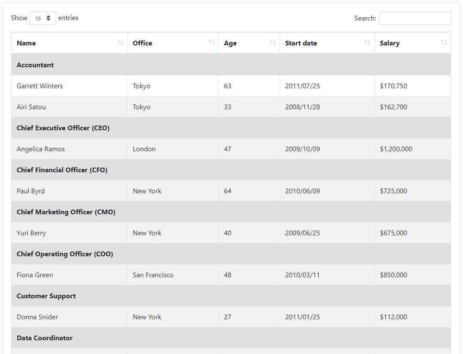This screenshot has height=354, width=463.
Task: Click the sort arrows in Start date column
Action: [x=367, y=42]
